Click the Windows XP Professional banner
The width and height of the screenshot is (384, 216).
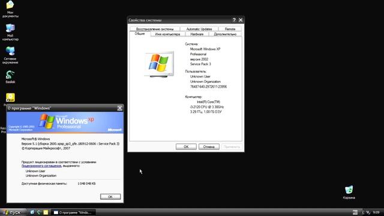tap(65, 122)
